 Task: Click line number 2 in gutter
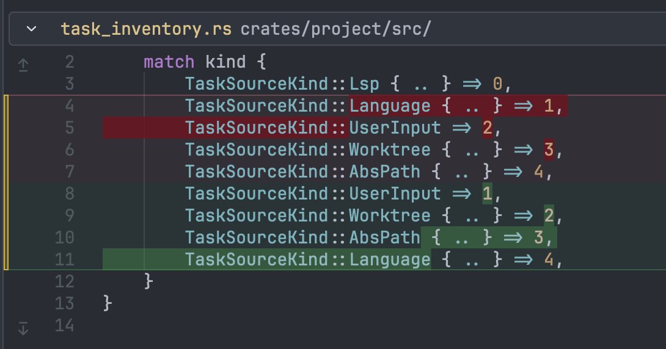70,62
